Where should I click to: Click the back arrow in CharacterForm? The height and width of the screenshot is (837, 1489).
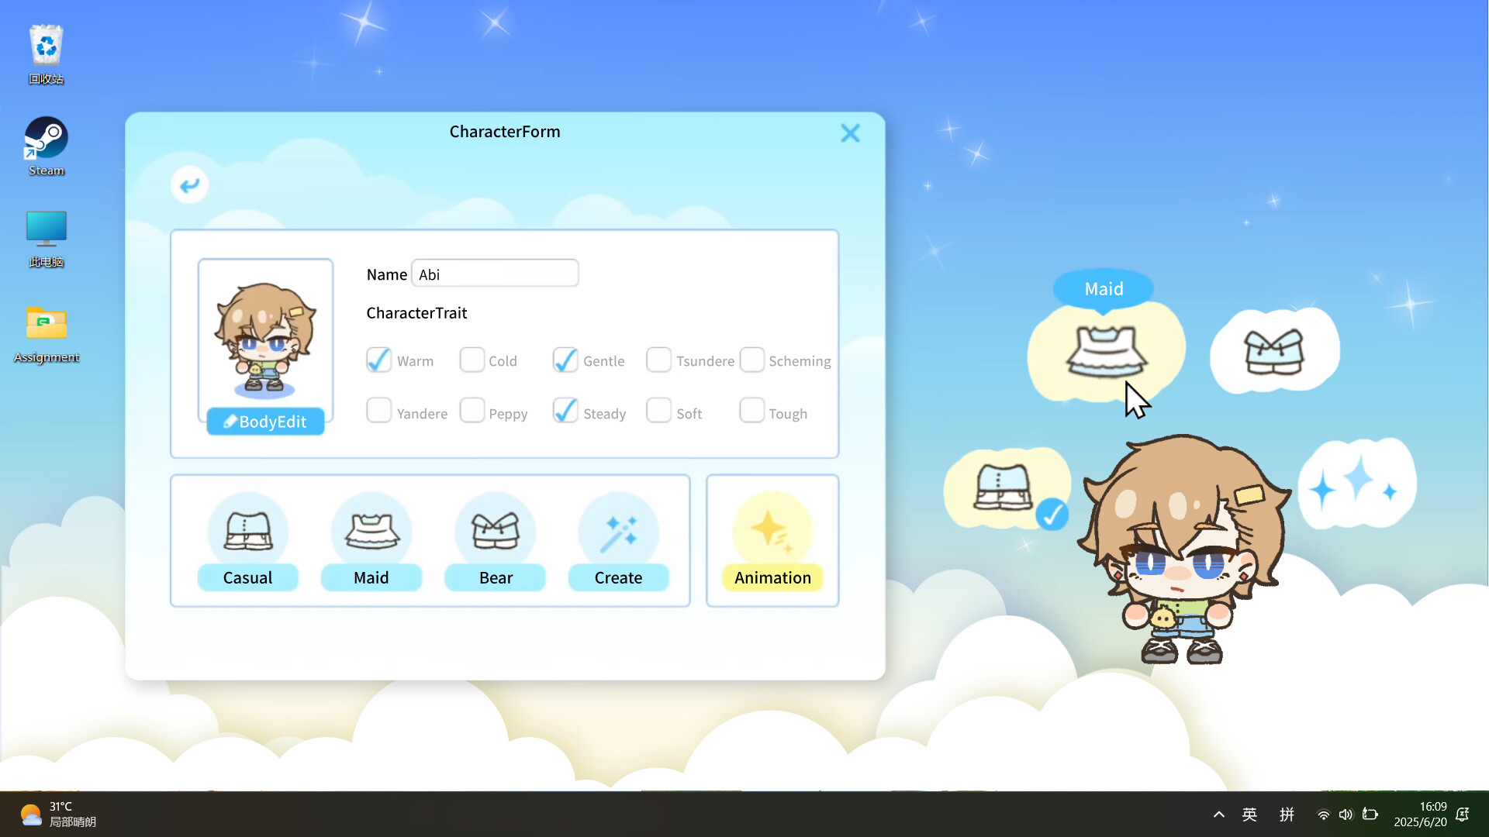[x=189, y=184]
